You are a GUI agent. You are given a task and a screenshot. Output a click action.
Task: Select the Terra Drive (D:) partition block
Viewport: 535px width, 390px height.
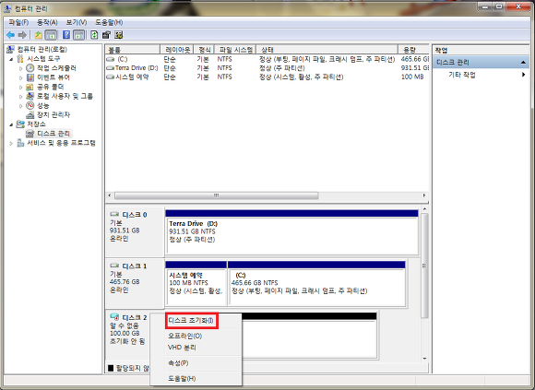click(x=292, y=232)
